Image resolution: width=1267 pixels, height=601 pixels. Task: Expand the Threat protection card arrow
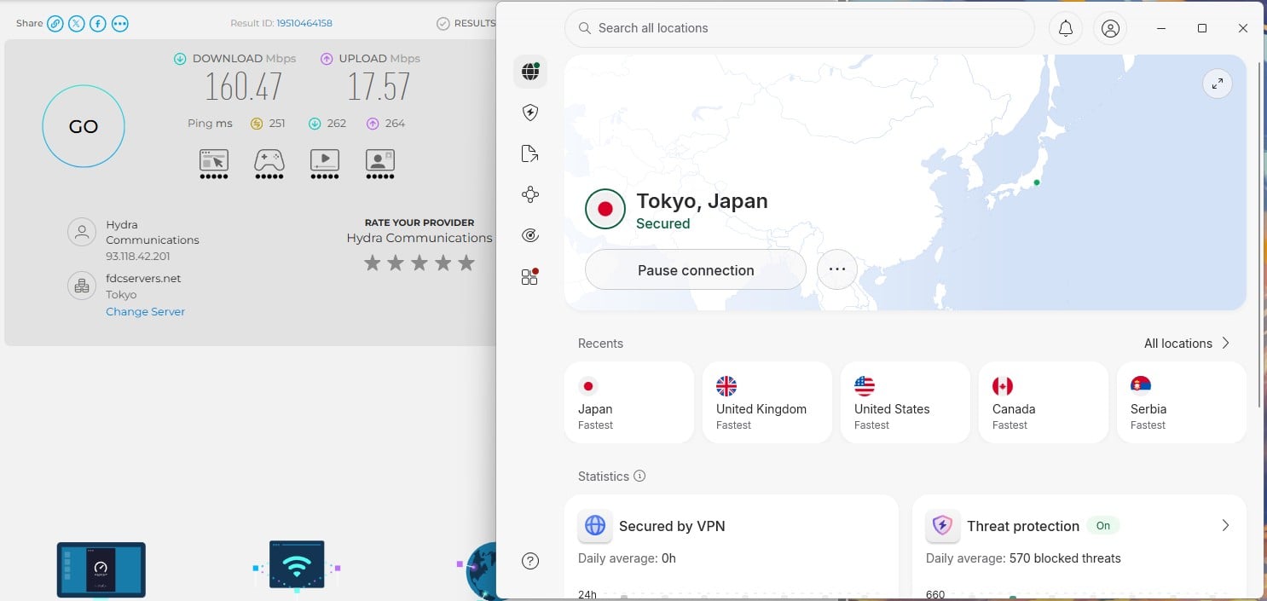tap(1225, 525)
